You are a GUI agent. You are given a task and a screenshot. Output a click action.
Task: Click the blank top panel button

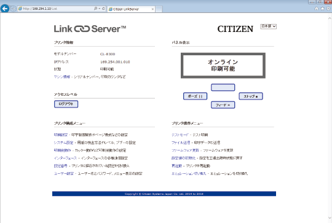[x=223, y=87]
